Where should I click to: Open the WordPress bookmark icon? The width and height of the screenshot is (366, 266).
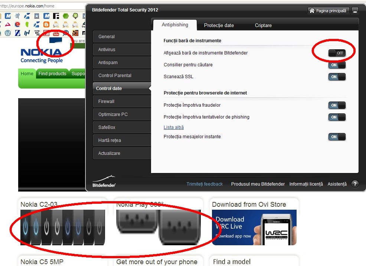click(8, 33)
